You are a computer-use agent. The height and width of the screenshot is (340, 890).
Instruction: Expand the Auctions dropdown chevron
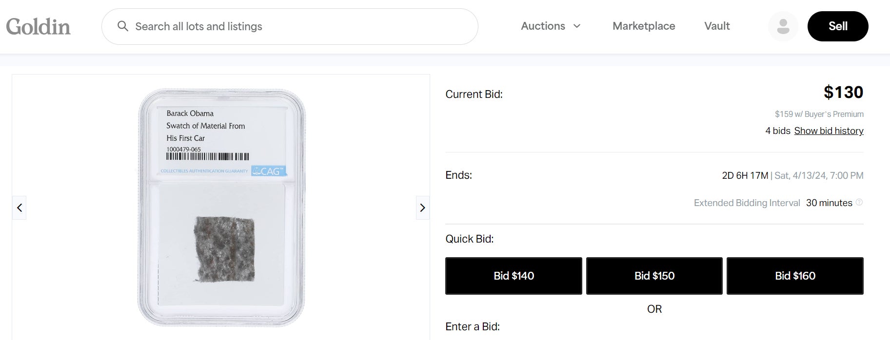pos(577,26)
